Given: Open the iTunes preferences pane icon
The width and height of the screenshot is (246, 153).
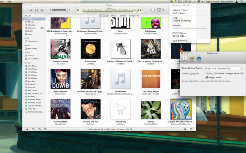Looking at the screenshot, I should coord(199,58).
